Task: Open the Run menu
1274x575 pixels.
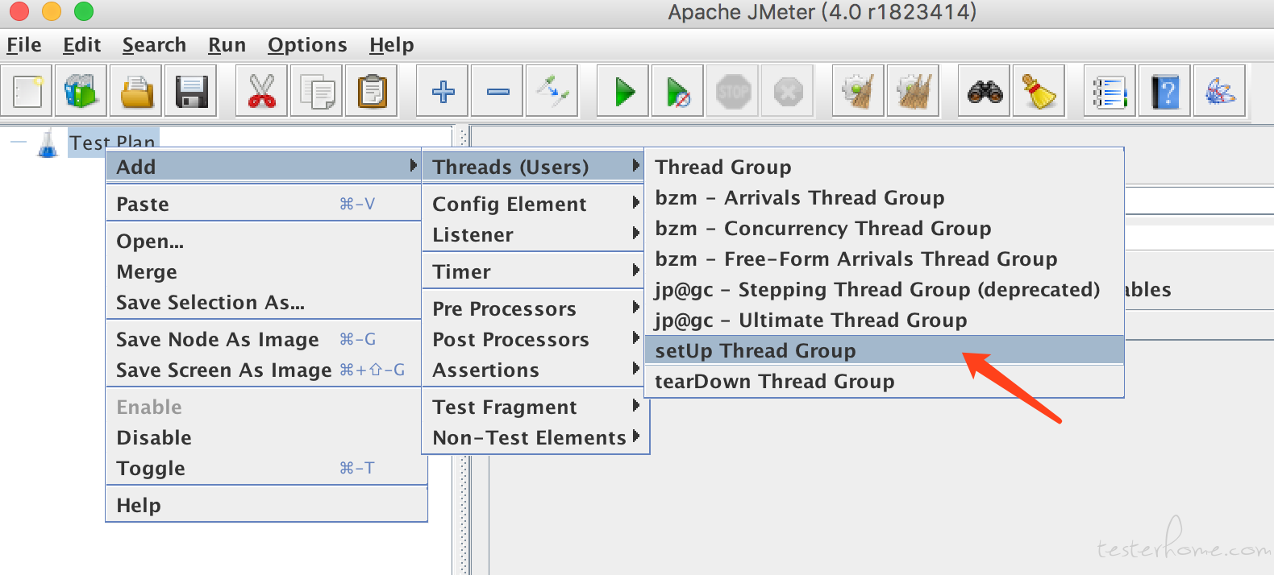Action: point(227,45)
